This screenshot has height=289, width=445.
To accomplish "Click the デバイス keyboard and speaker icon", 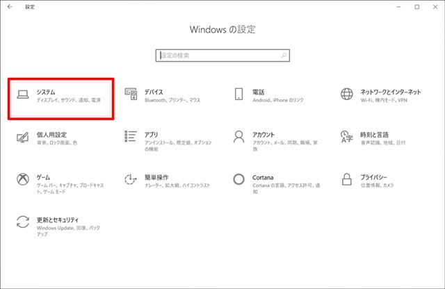I will tap(131, 94).
